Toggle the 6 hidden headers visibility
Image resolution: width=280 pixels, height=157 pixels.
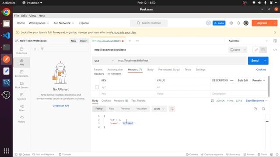tap(114, 74)
